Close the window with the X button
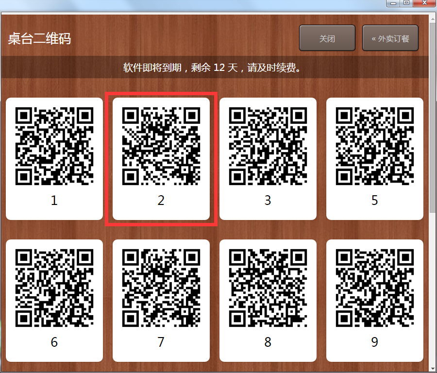The width and height of the screenshot is (437, 373). coord(424,3)
